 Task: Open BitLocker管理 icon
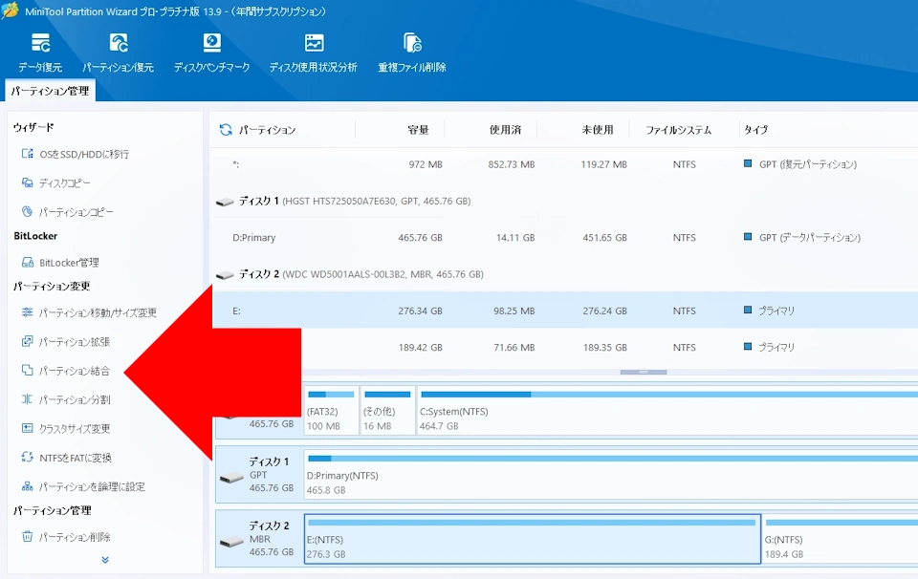[x=27, y=263]
